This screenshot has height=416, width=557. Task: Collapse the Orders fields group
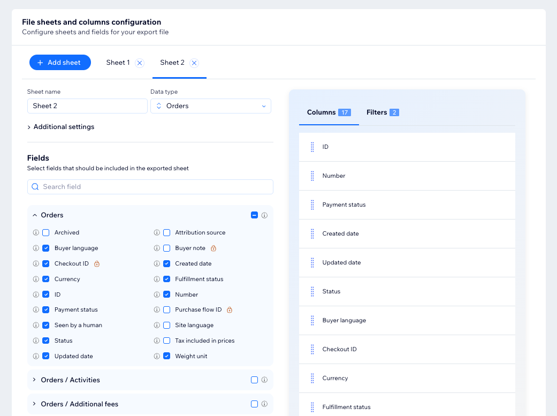coord(35,215)
